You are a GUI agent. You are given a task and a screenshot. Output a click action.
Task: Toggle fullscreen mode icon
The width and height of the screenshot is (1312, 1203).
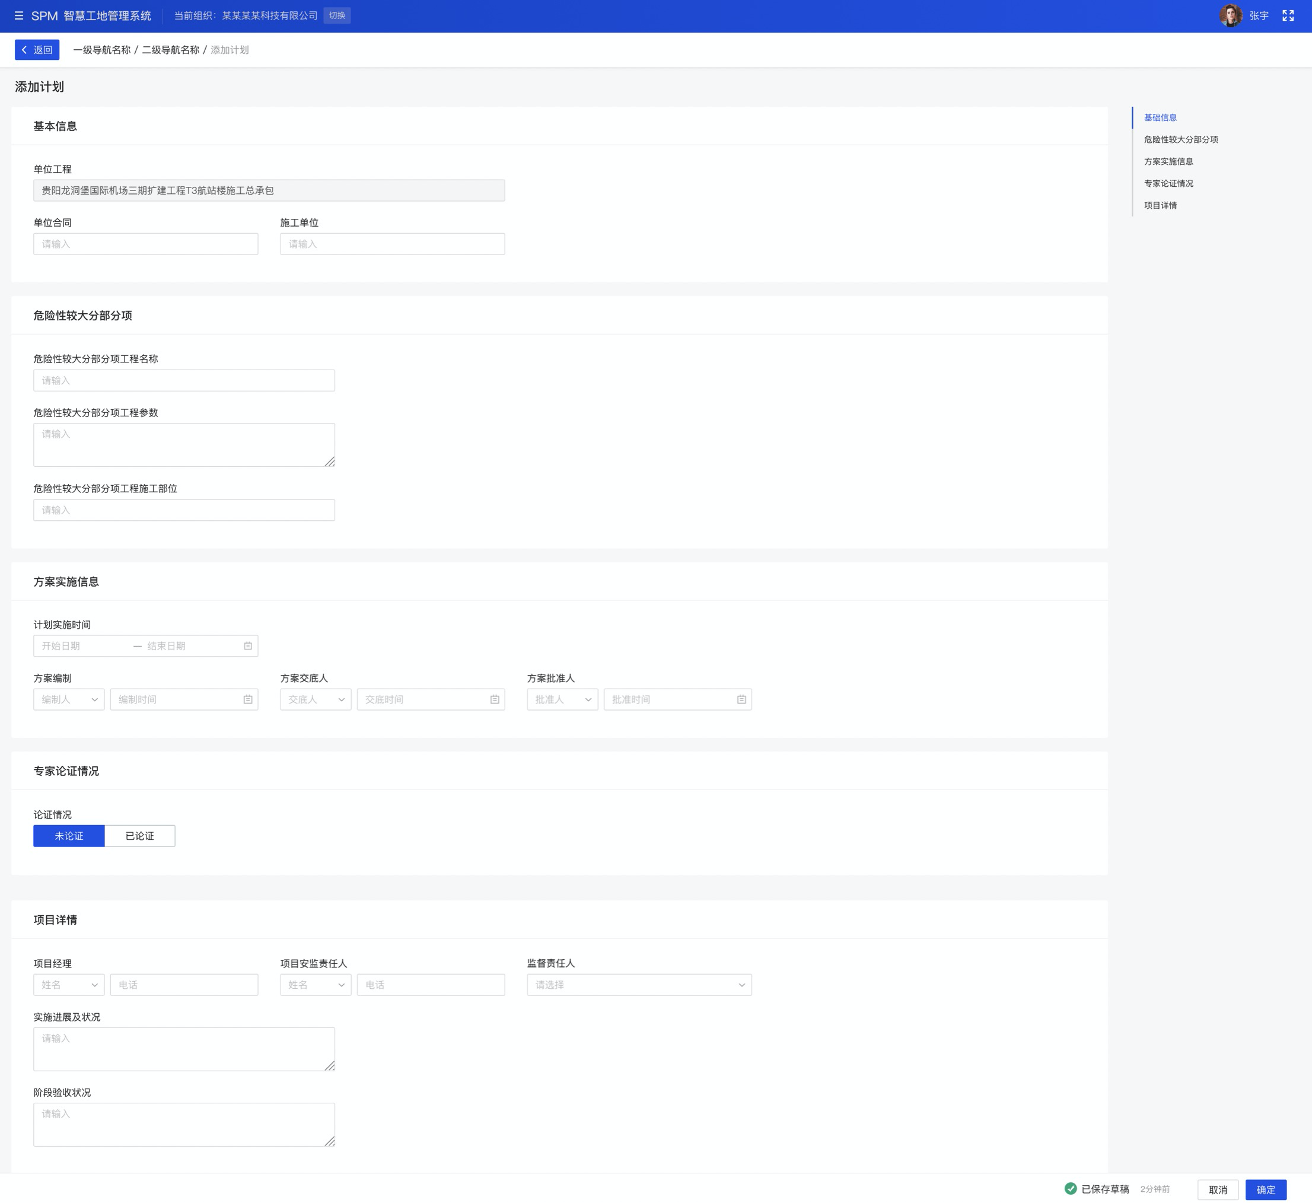tap(1287, 15)
